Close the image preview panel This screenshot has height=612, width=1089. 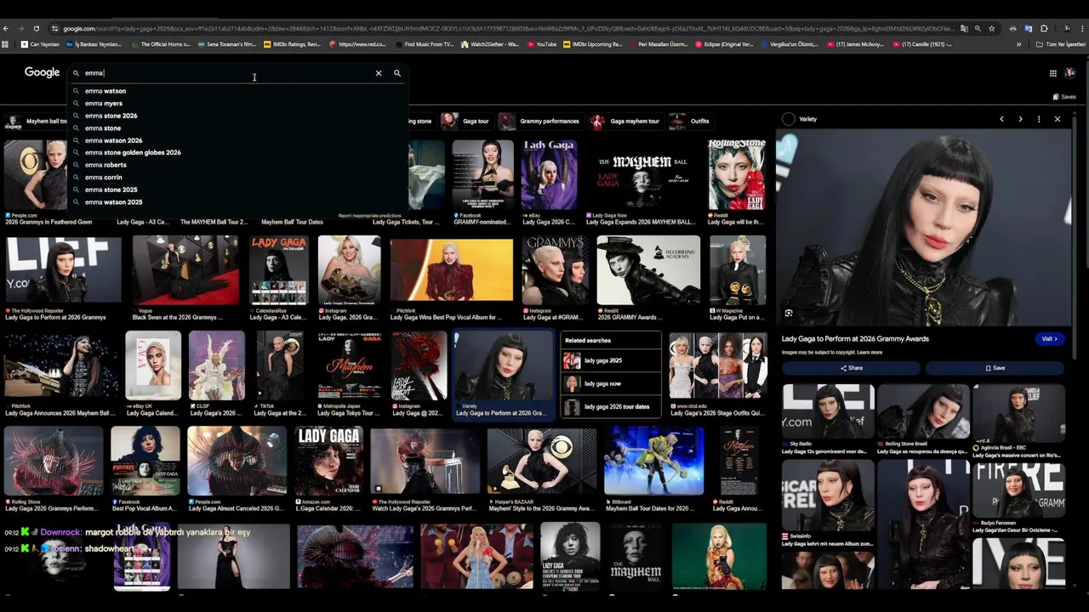coord(1058,119)
